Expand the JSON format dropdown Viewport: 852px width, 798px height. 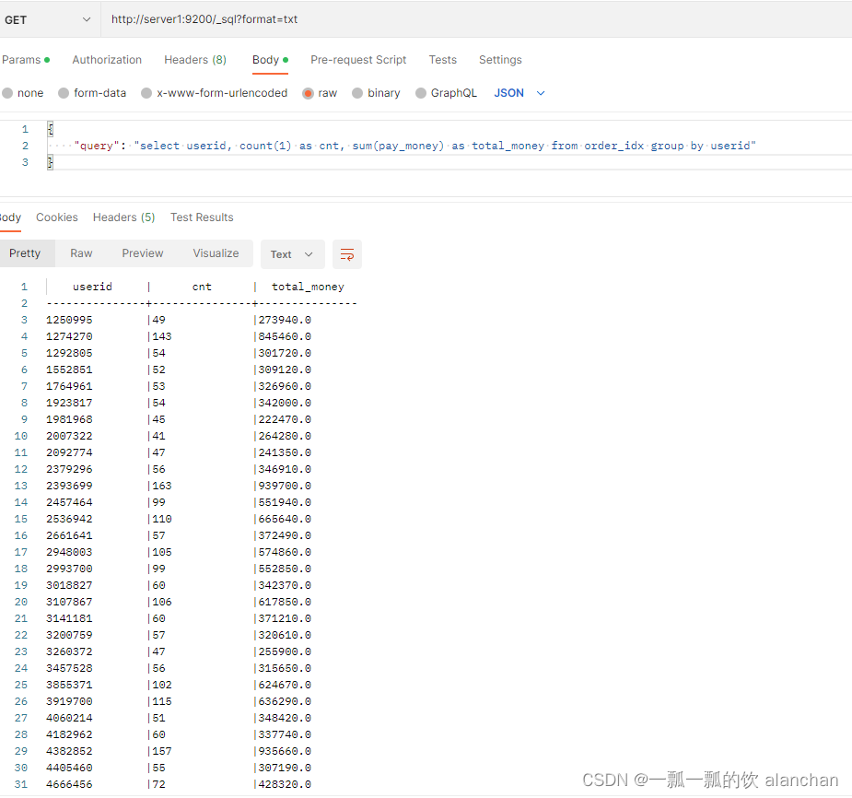pos(540,92)
